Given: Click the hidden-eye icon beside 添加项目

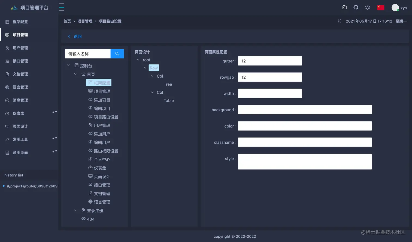Looking at the screenshot, I should tap(90, 100).
